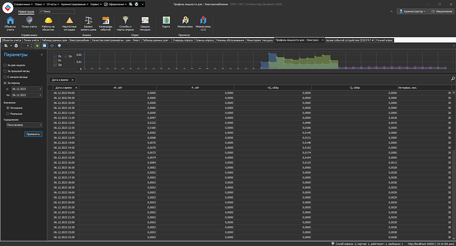Open Точки учета ribbon icon

point(29,22)
